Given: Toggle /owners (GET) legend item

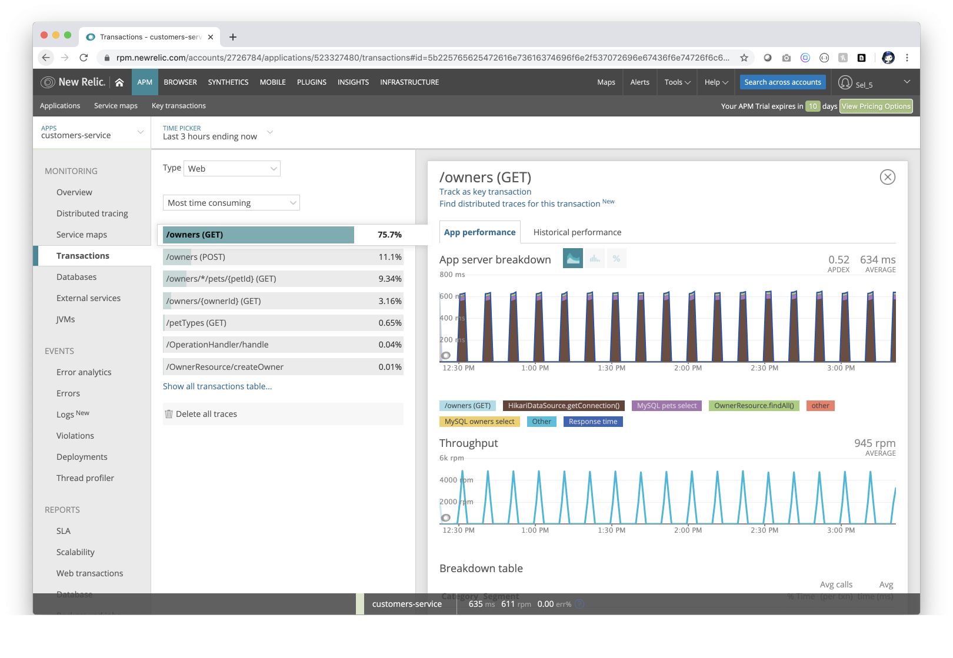Looking at the screenshot, I should 468,406.
